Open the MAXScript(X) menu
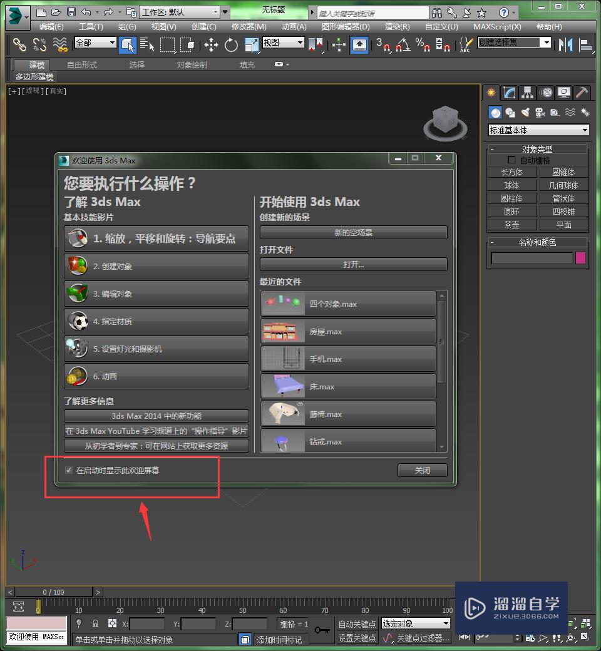This screenshot has width=601, height=651. (x=496, y=27)
